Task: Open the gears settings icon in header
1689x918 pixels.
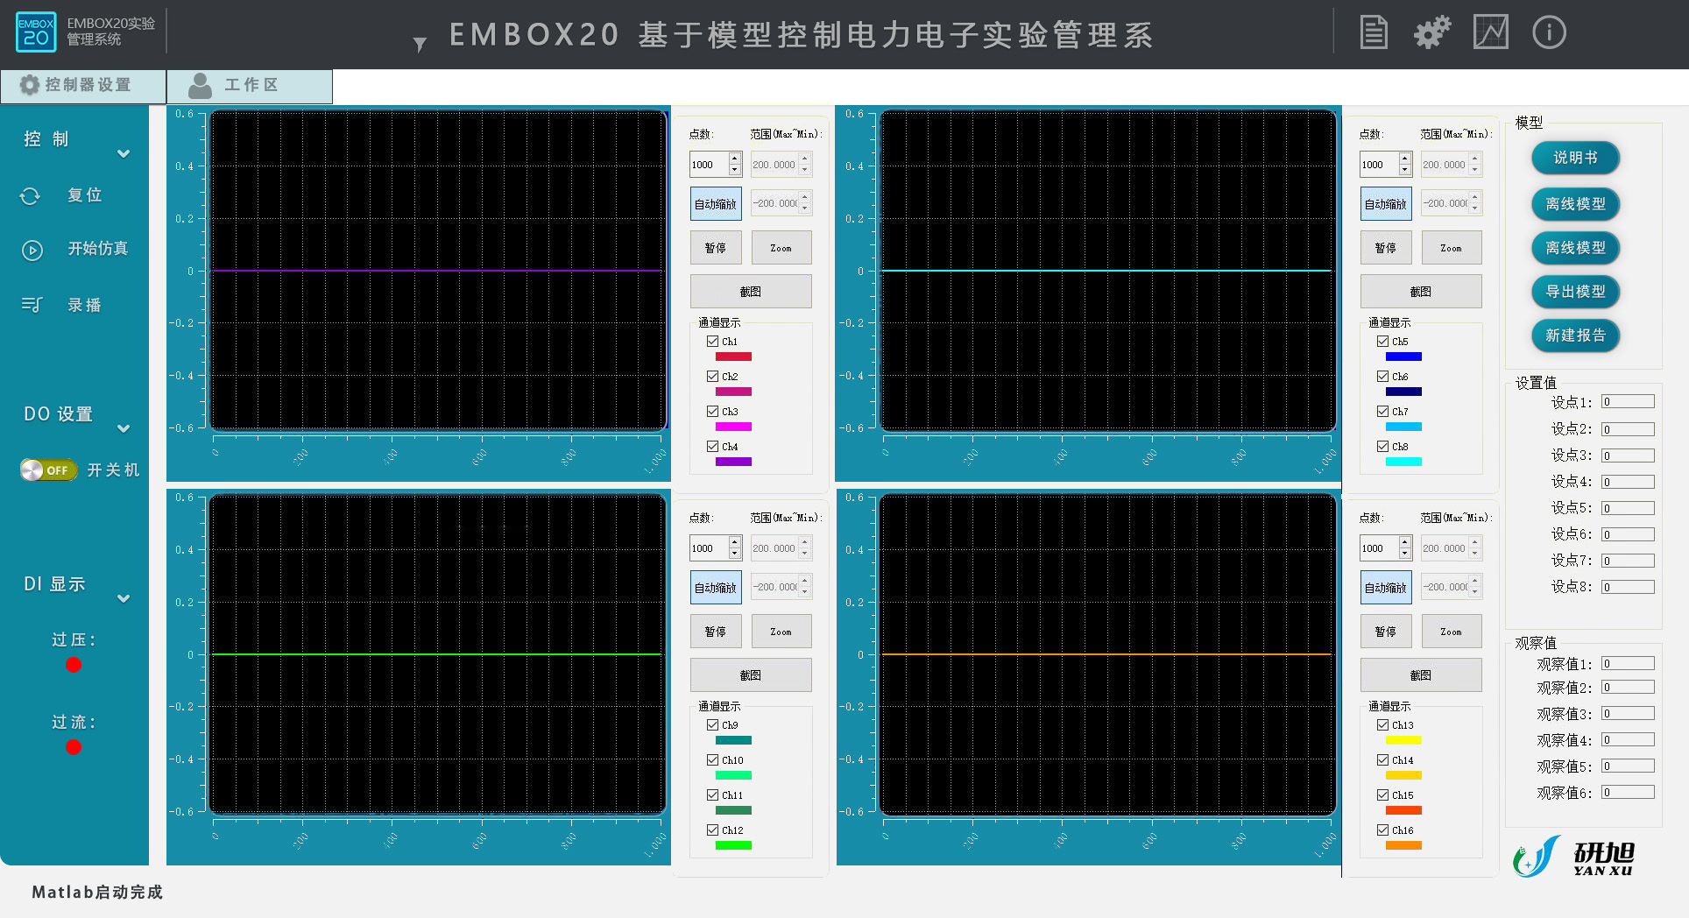Action: pos(1432,33)
